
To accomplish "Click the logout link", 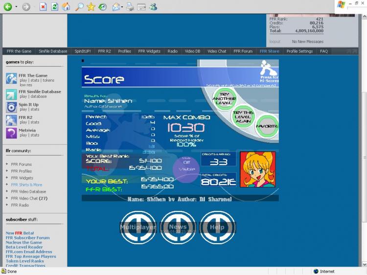I will point(275,42).
